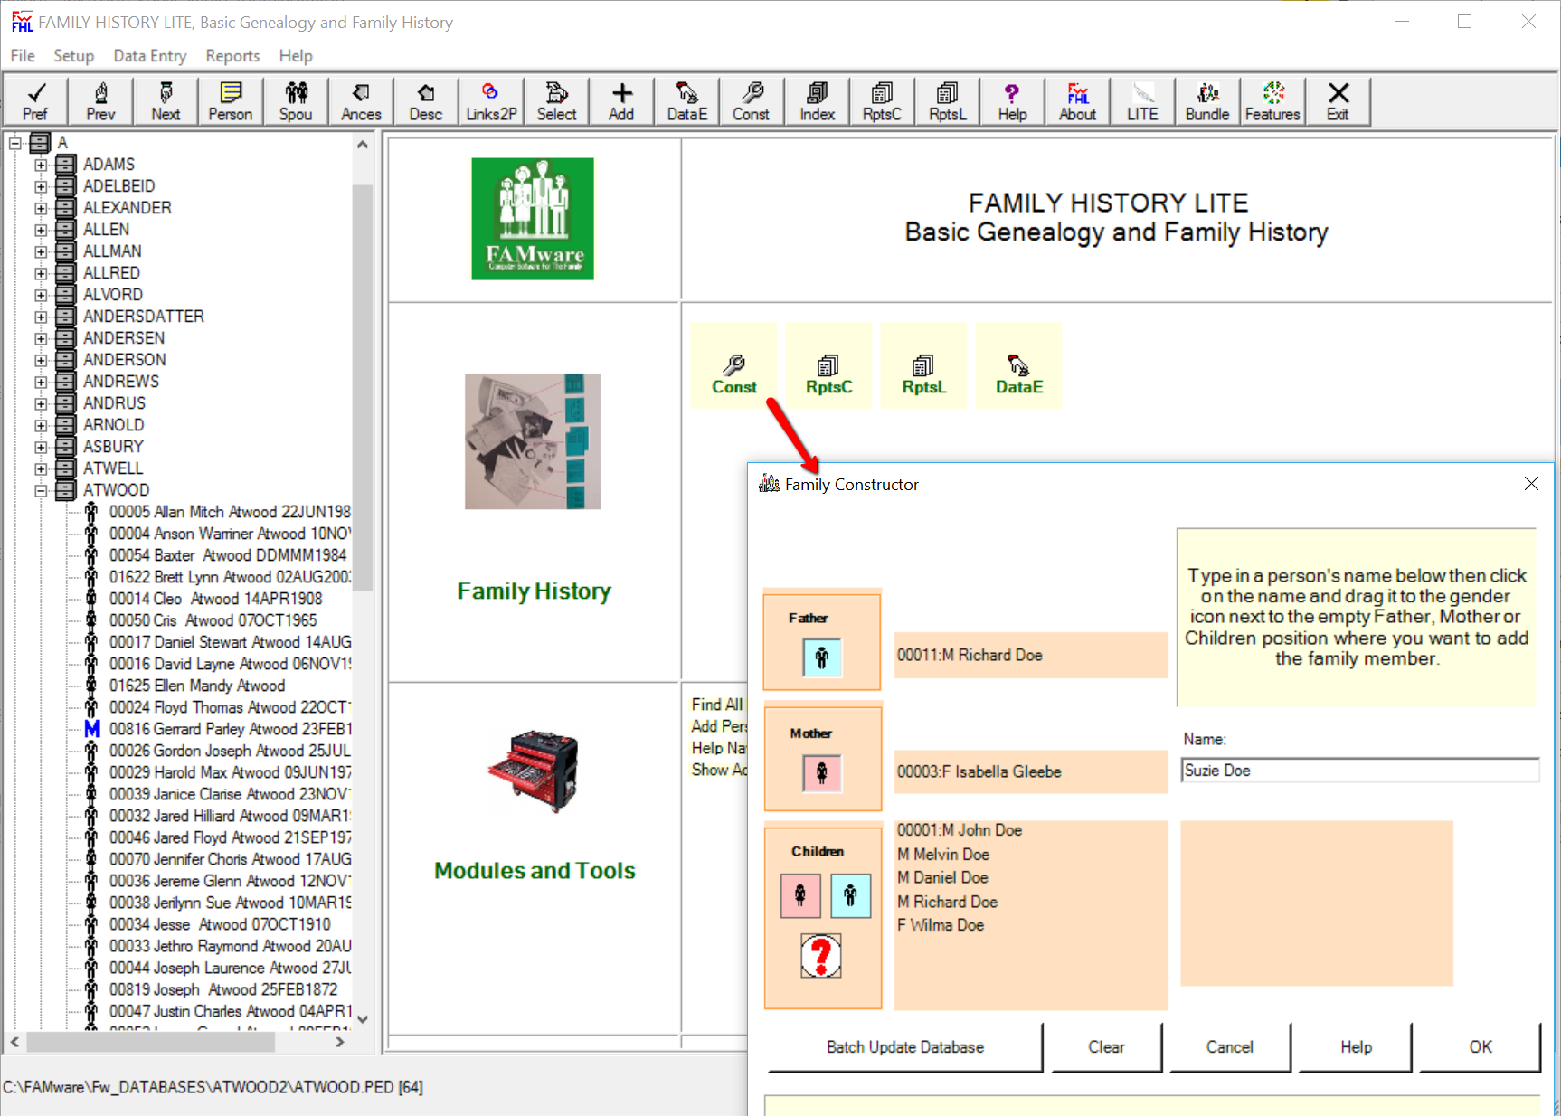Click father entry 00011:M Richard Doe

tap(1031, 656)
